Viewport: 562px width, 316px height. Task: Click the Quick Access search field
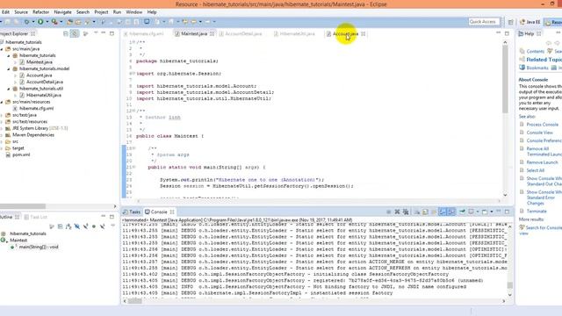pos(484,22)
